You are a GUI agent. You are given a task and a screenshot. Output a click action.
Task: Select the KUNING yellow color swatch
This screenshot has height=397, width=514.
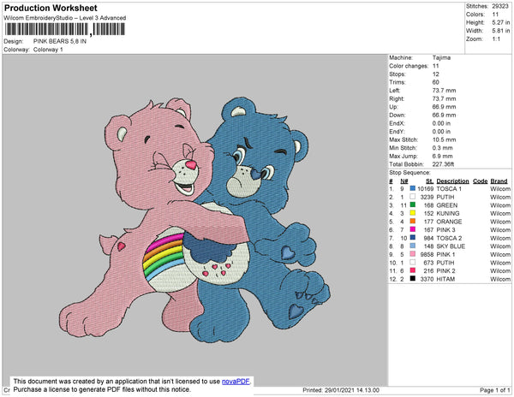(413, 213)
